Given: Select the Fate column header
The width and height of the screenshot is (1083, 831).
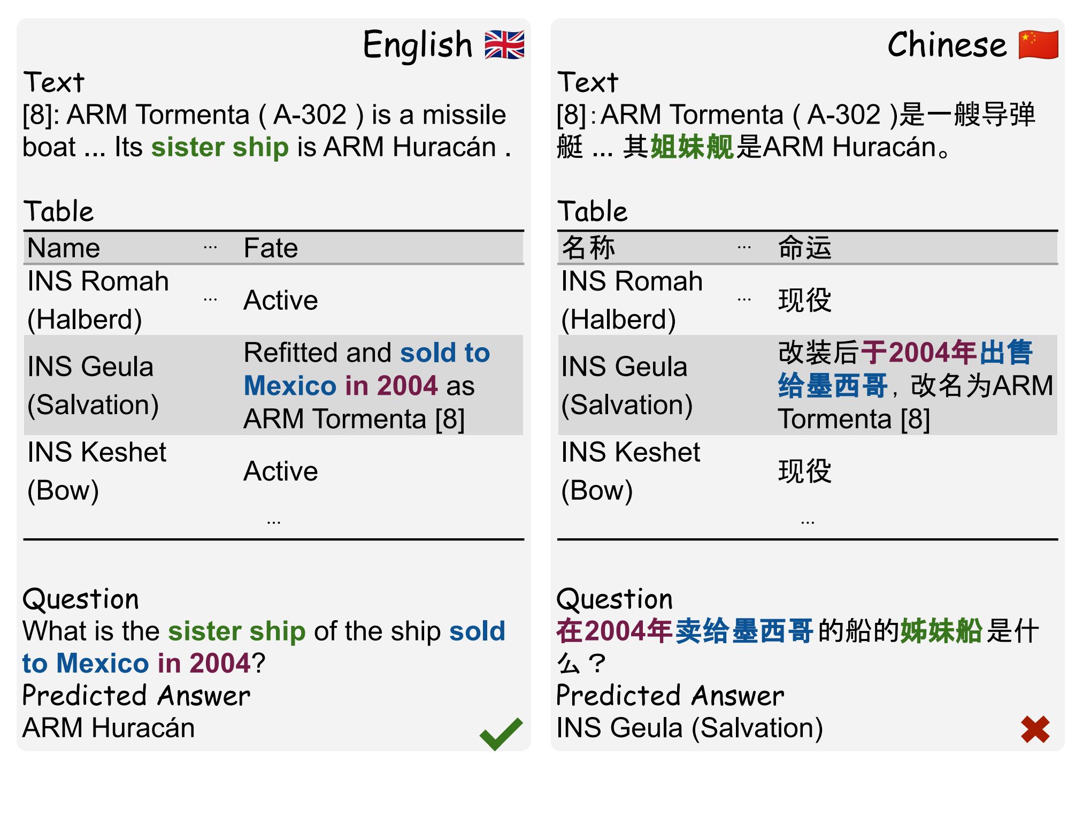Looking at the screenshot, I should pos(271,248).
